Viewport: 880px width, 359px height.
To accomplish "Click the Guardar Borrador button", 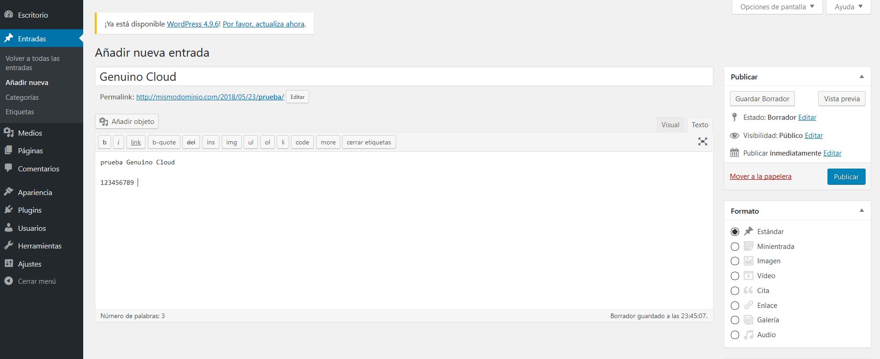I will click(762, 98).
